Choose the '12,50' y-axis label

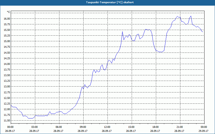[x=7, y=98]
